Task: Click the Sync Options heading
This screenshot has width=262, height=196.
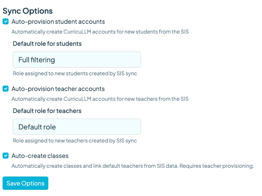Action: pyautogui.click(x=28, y=11)
